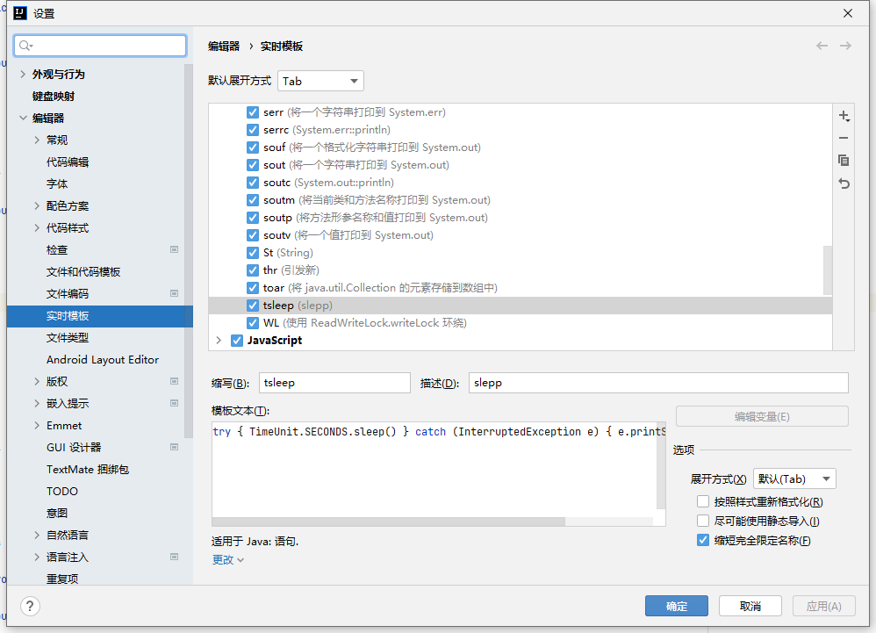This screenshot has height=633, width=876.
Task: Click the 取消 button
Action: (750, 606)
